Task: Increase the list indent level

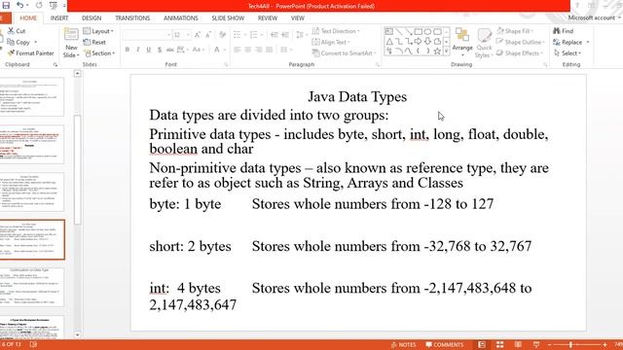Action: (x=285, y=35)
